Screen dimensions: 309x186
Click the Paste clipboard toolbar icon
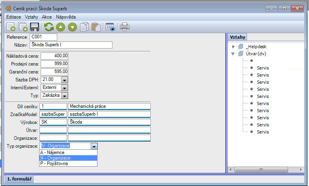pos(96,27)
